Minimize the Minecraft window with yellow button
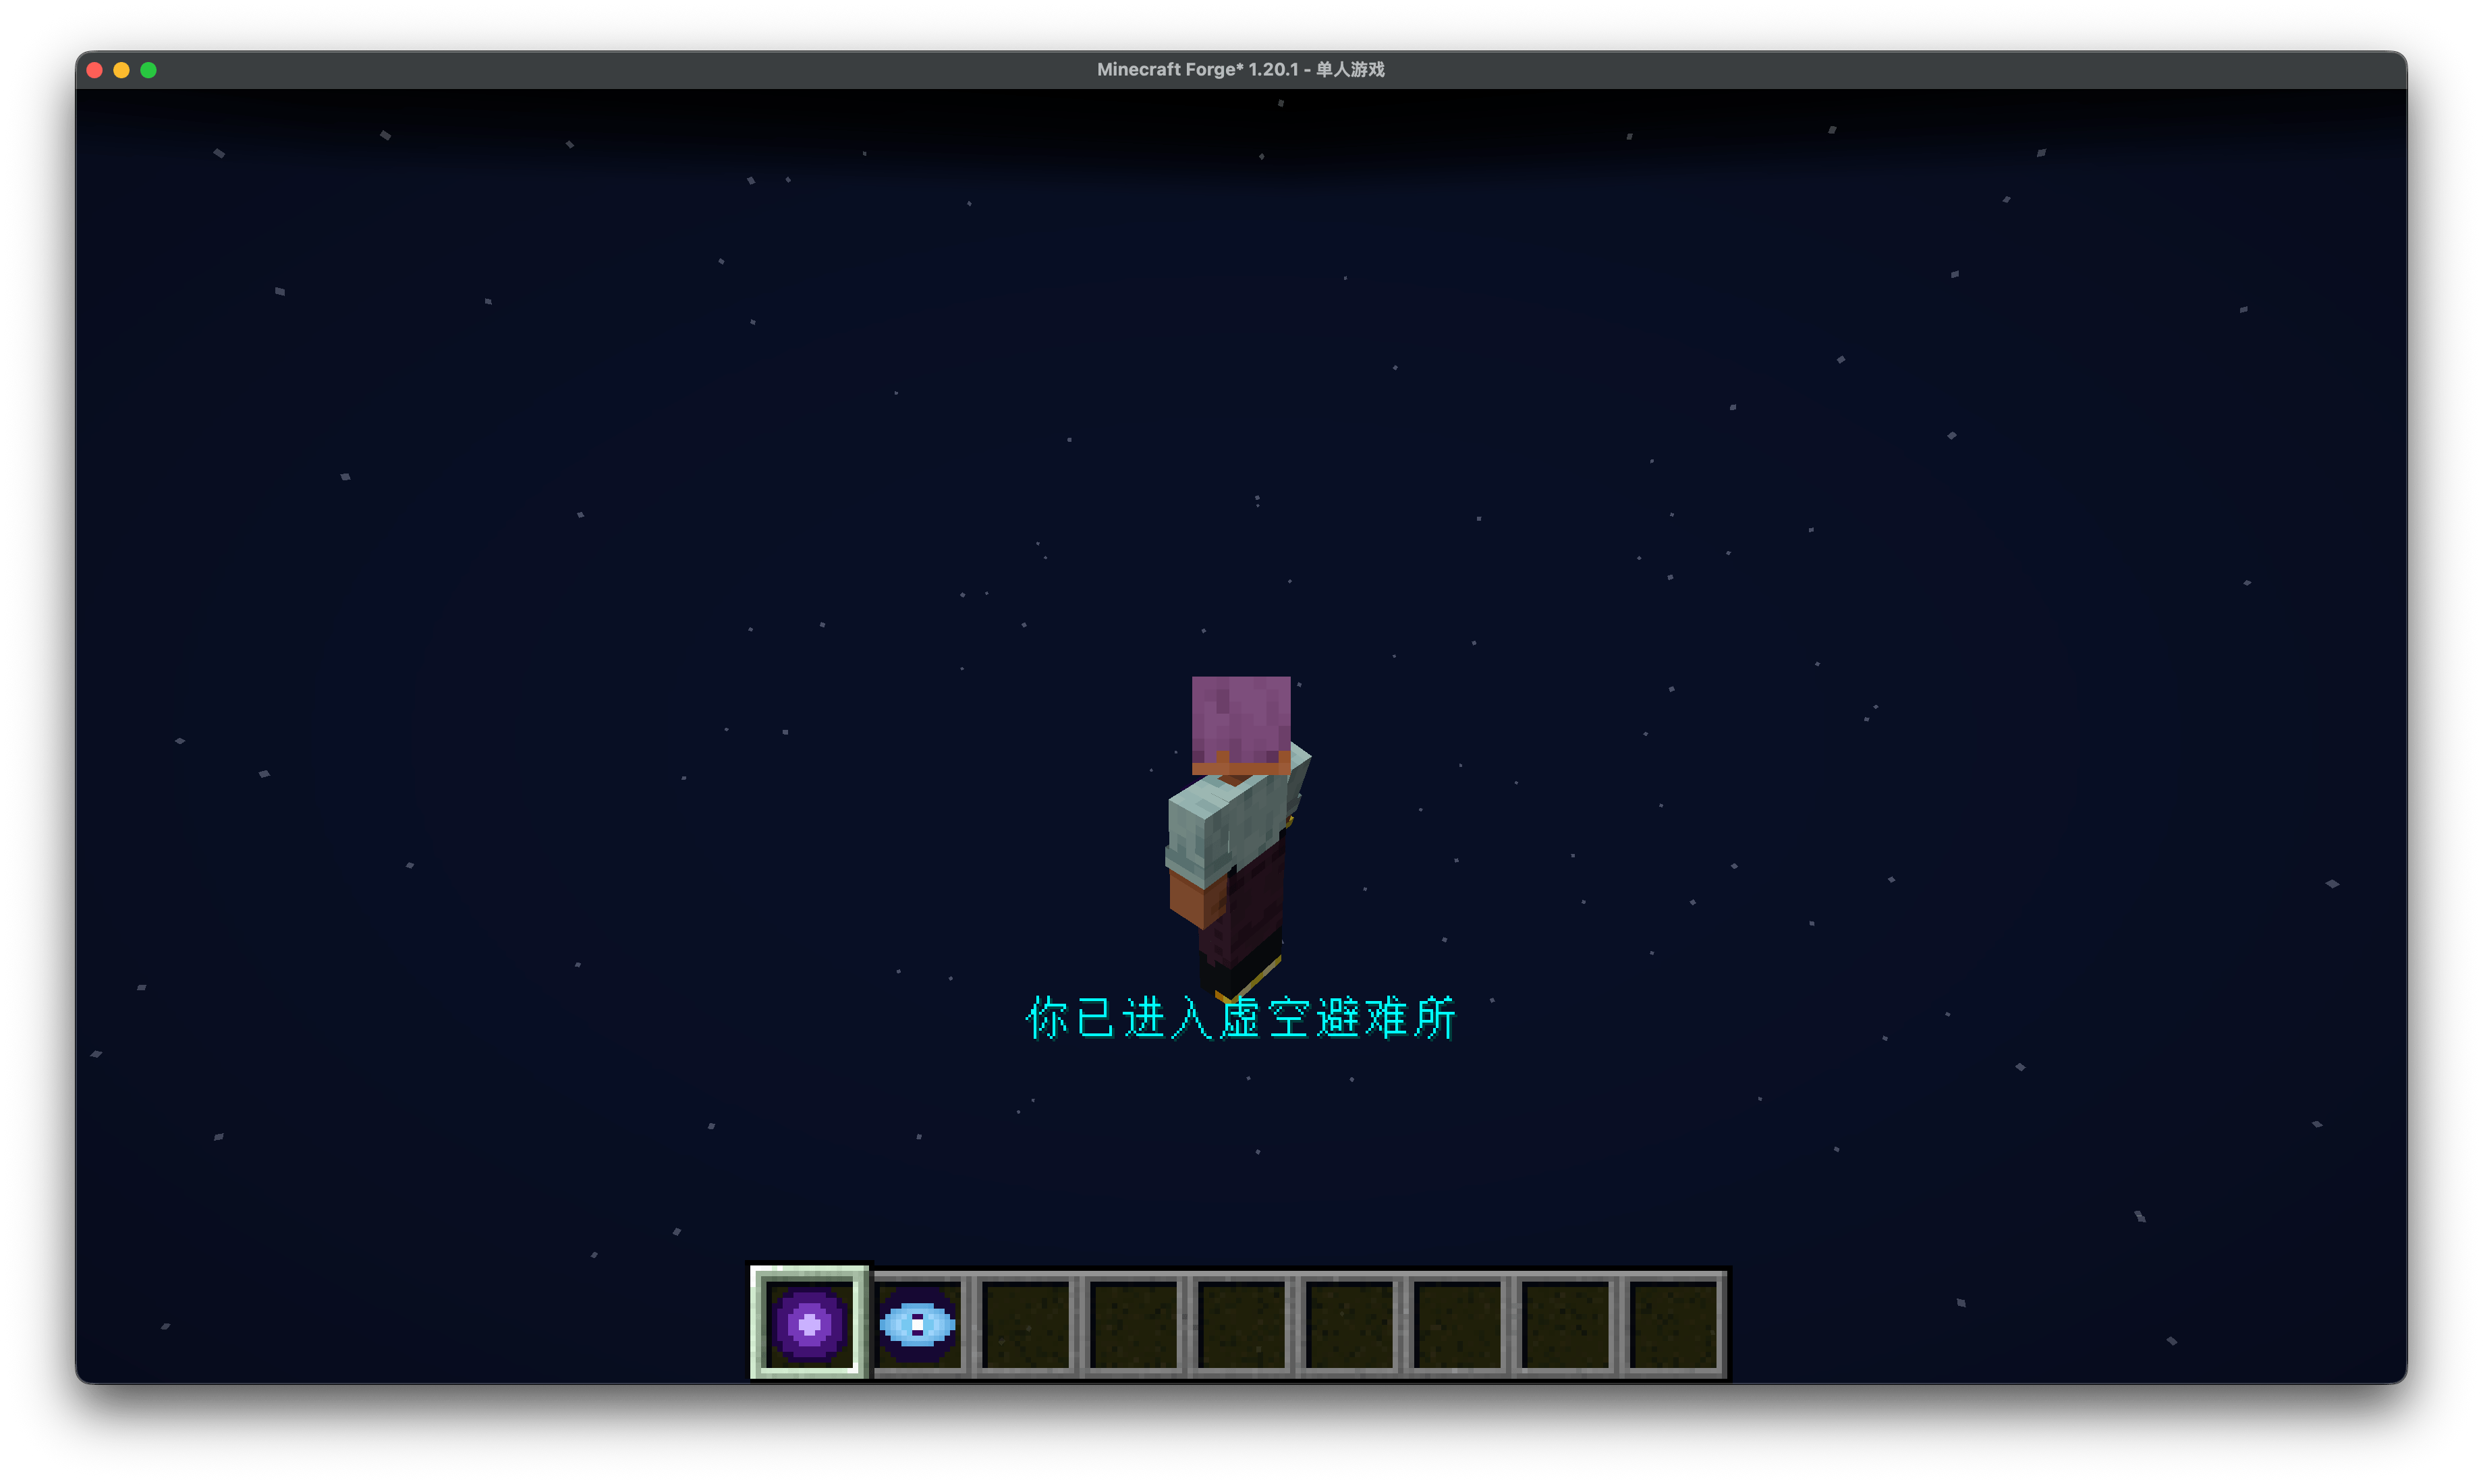2483x1484 pixels. (122, 70)
